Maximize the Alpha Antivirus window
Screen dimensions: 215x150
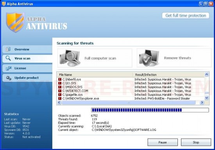206,4
